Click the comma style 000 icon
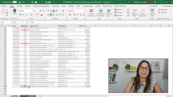Viewport: 173px width, 97px height. (77, 15)
